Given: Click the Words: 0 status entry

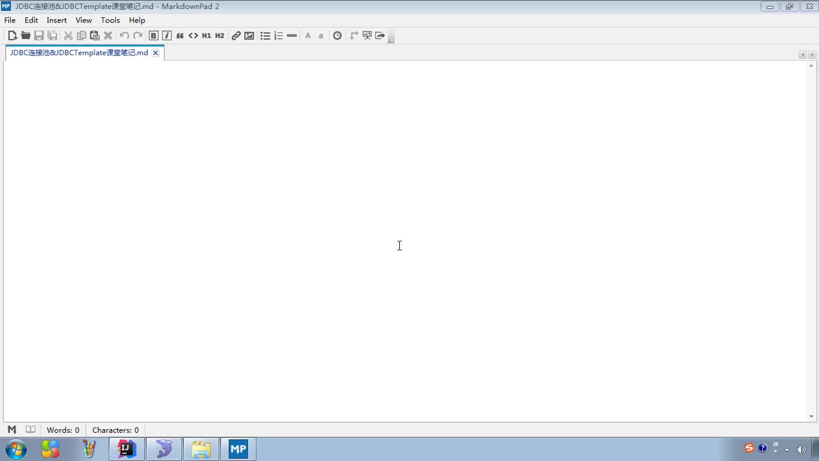Looking at the screenshot, I should (63, 430).
